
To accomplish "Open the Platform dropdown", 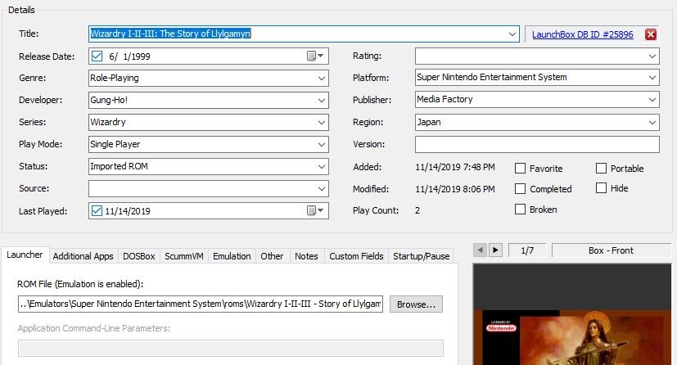I will coord(652,78).
